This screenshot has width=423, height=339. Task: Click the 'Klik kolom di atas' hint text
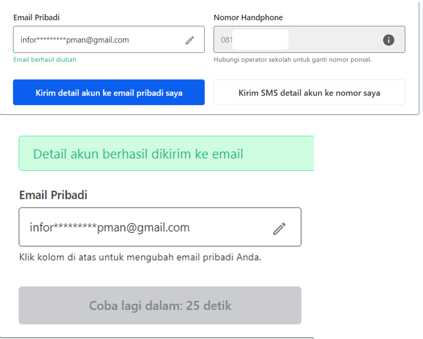coord(140,257)
